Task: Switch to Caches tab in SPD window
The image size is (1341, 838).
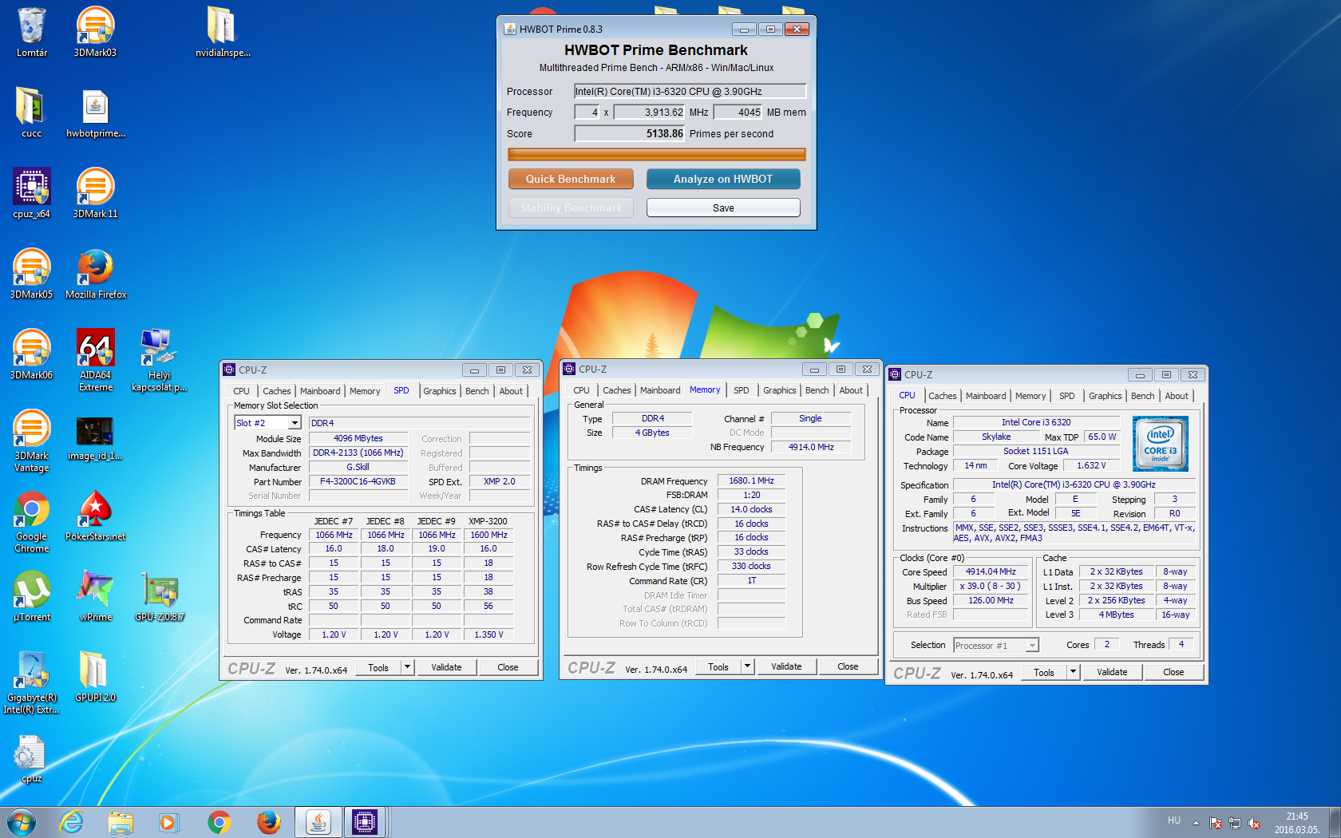Action: click(277, 391)
